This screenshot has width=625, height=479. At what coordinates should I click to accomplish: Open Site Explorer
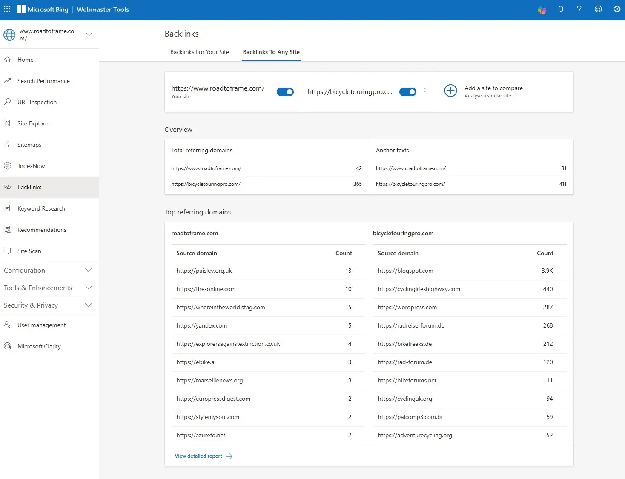coord(33,123)
